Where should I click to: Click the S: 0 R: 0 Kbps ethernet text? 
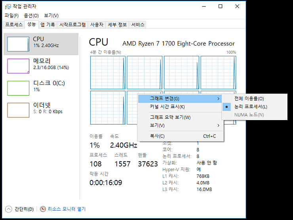tap(48, 112)
